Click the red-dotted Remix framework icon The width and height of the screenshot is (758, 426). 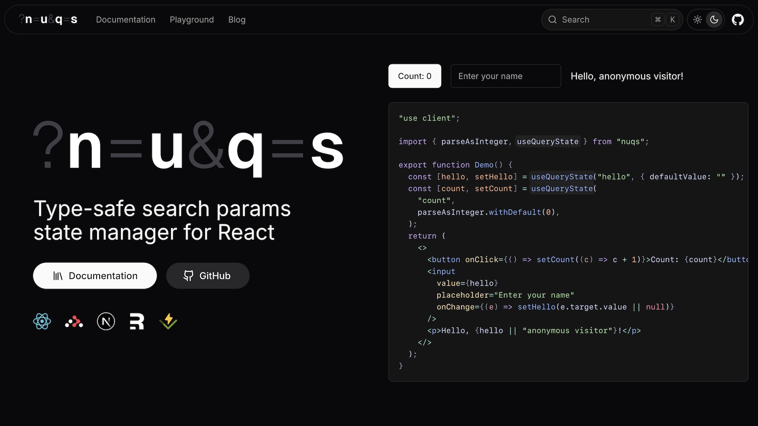point(74,321)
